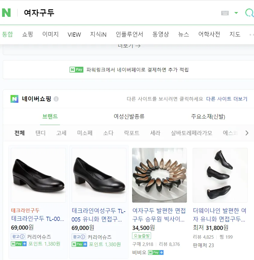The image size is (254, 260).
Task: Select the 탠디 brand filter
Action: click(40, 133)
